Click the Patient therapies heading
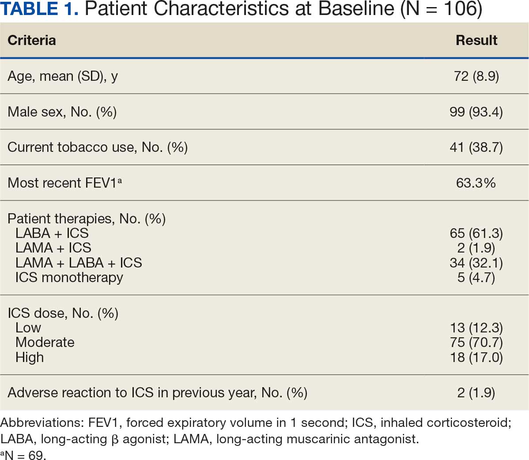This screenshot has height=460, width=529. click(x=87, y=219)
